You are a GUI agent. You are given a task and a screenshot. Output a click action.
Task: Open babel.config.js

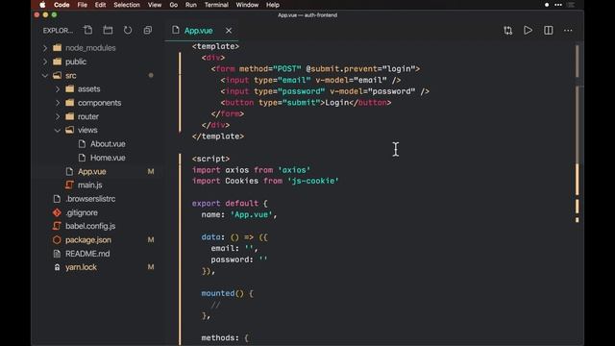tap(90, 226)
